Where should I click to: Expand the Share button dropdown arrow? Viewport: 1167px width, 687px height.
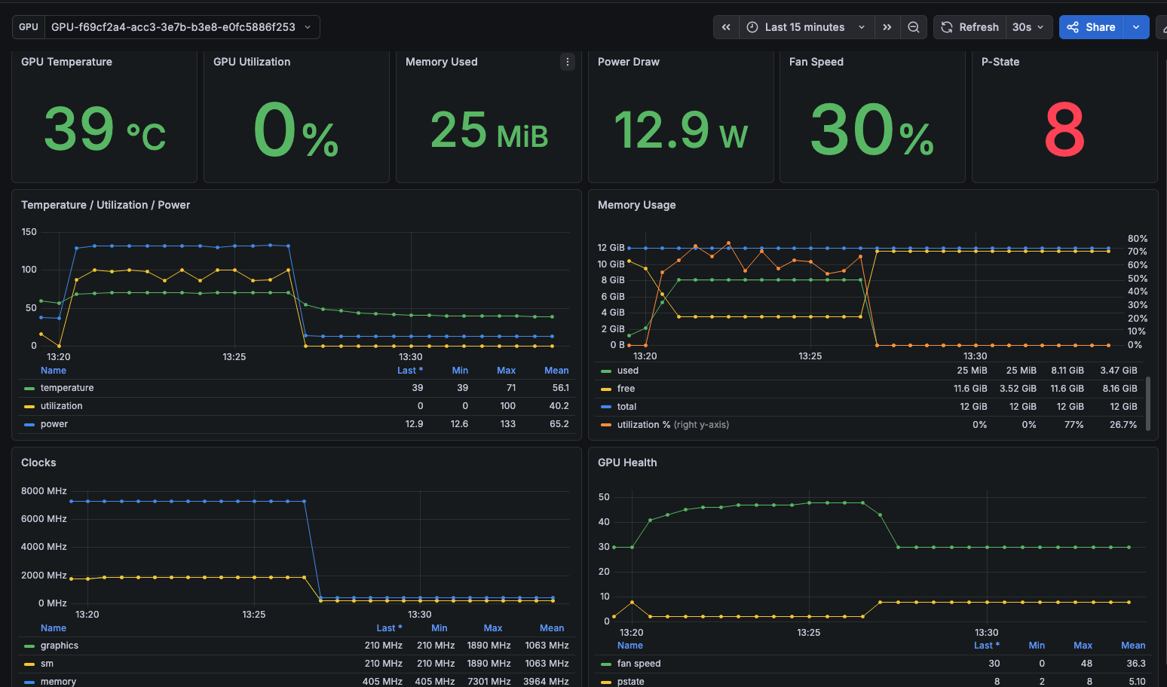[x=1136, y=27]
